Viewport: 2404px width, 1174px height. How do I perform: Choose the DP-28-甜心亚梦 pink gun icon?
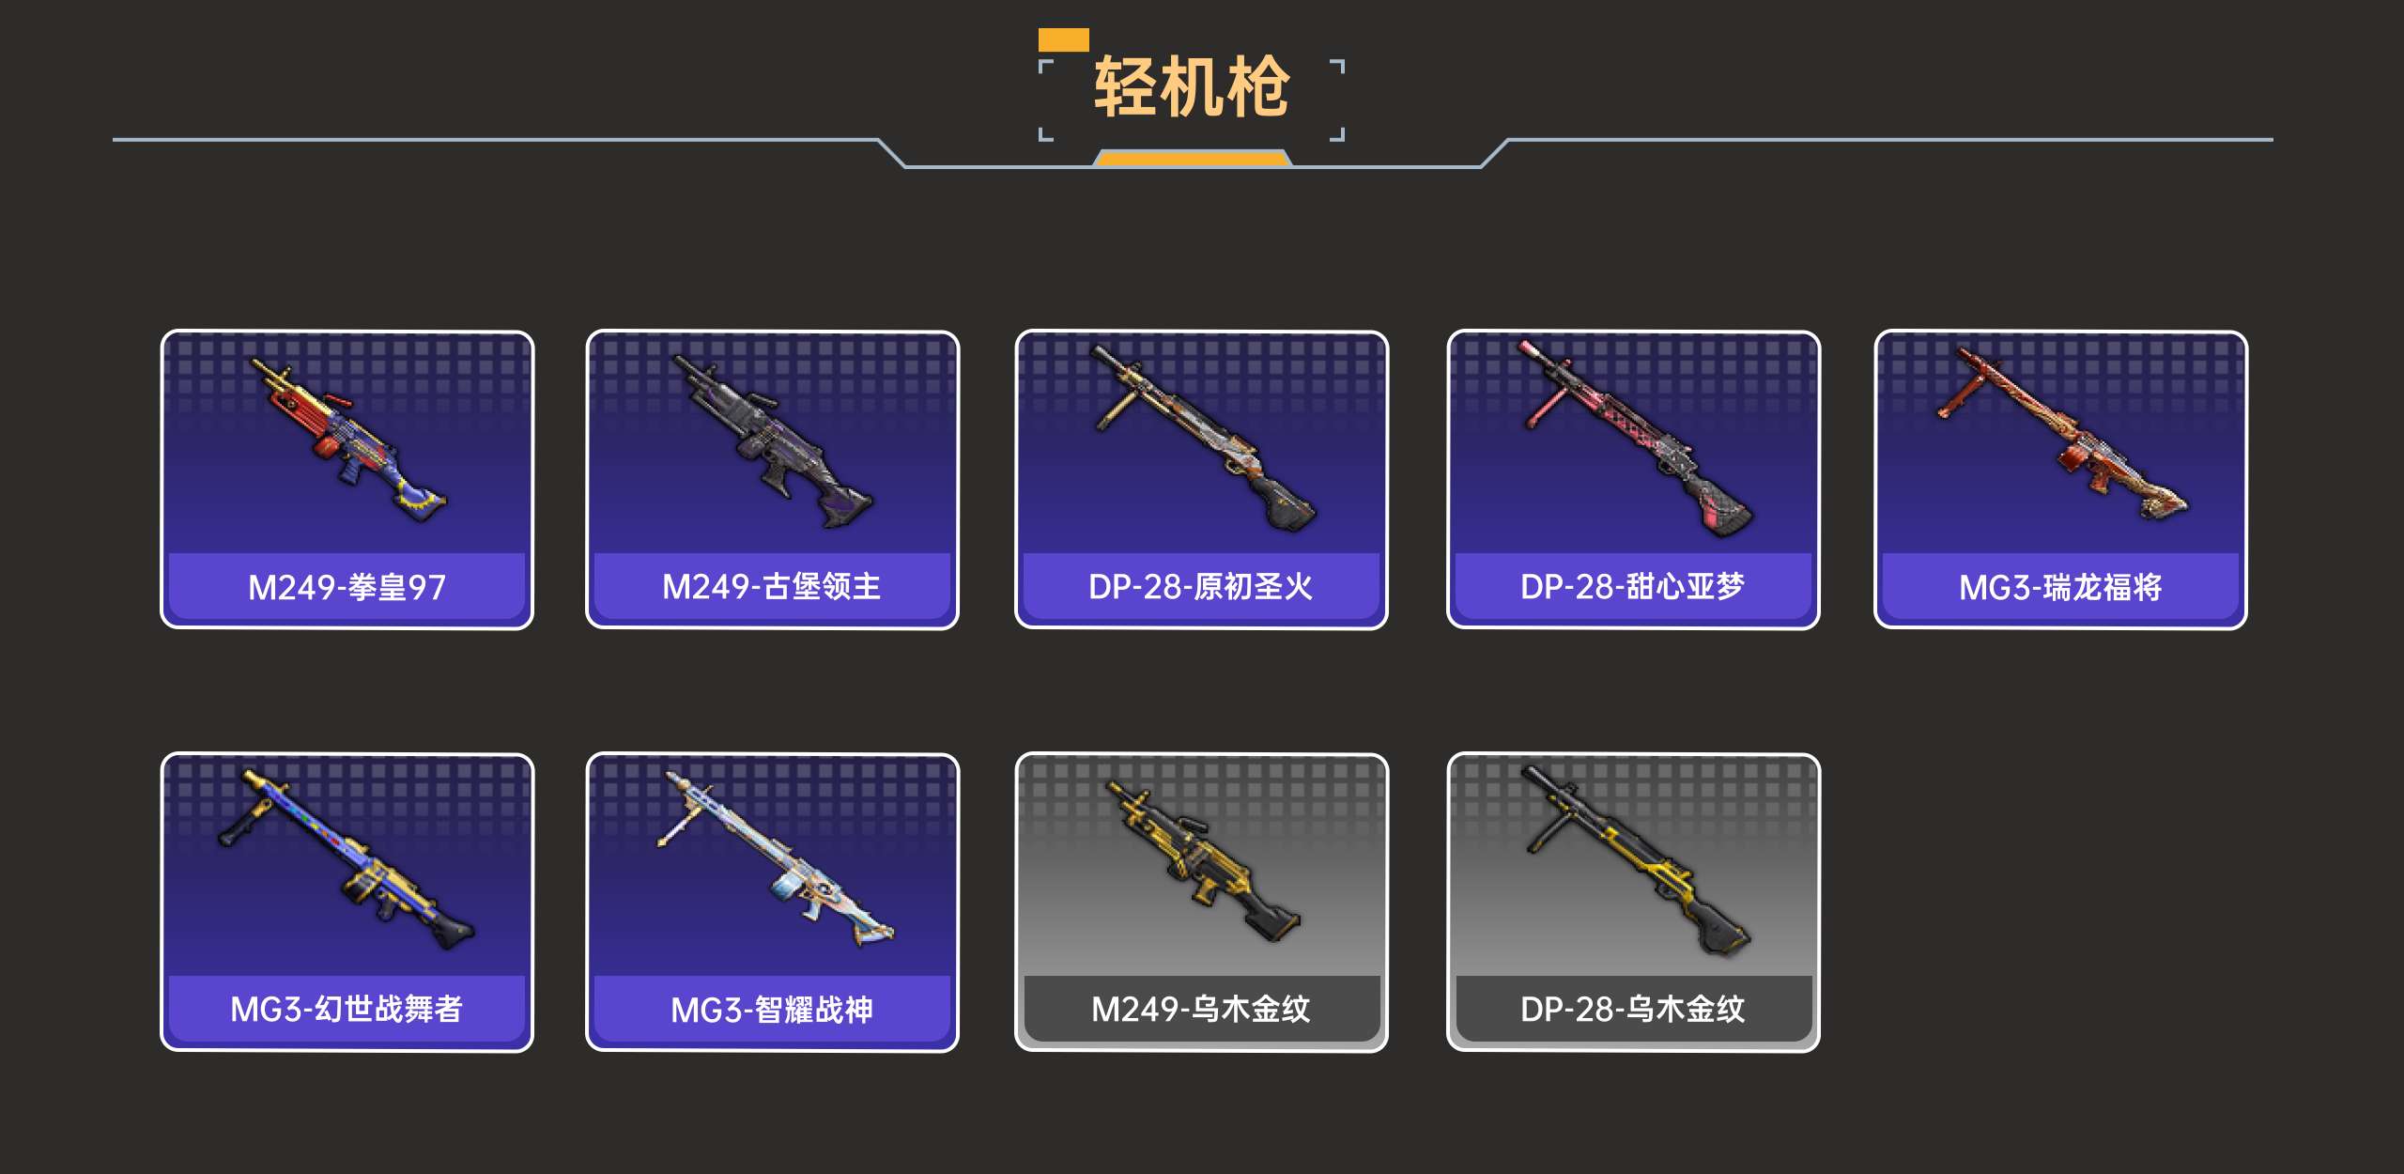[1636, 439]
